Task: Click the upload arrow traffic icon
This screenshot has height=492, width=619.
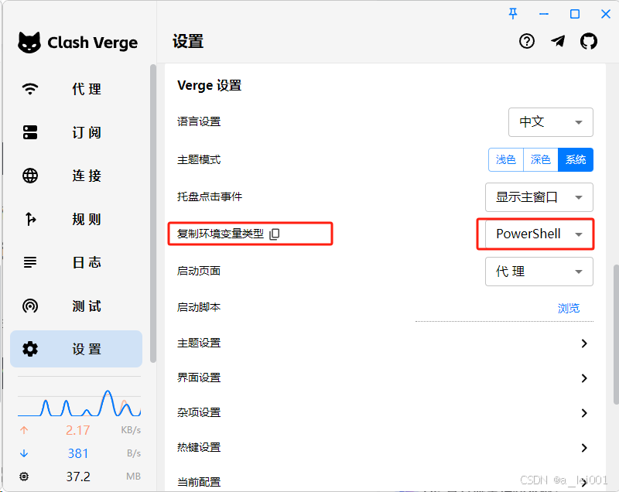Action: tap(24, 430)
